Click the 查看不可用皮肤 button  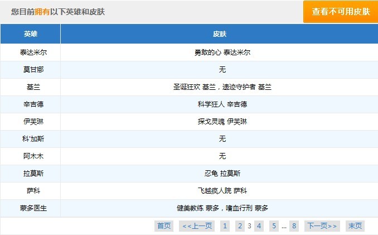click(341, 12)
